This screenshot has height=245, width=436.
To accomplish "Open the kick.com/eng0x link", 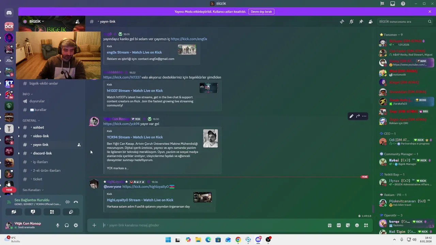I will pyautogui.click(x=189, y=39).
